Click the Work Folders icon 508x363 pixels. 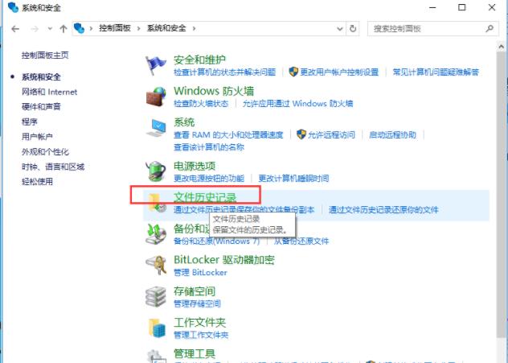point(157,328)
